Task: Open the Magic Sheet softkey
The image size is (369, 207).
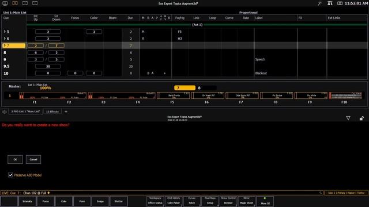Action: [247, 201]
